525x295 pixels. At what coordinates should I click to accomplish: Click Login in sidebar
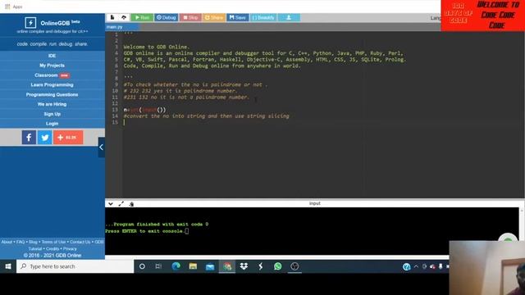click(52, 124)
